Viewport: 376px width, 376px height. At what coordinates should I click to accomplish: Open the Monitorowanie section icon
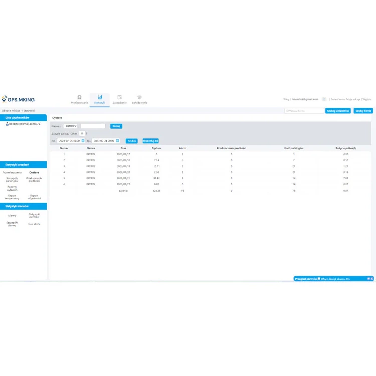coord(79,98)
